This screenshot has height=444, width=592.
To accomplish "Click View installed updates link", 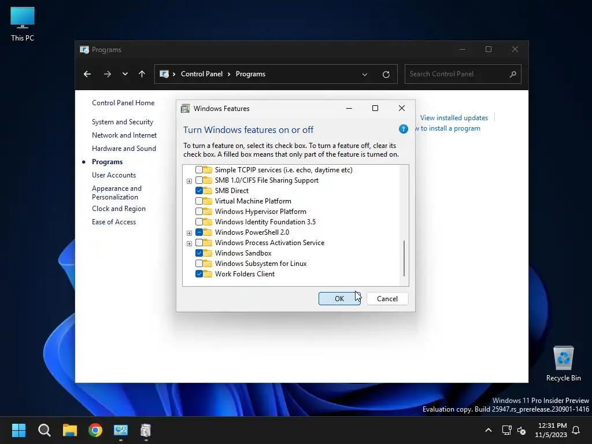I will pyautogui.click(x=454, y=118).
